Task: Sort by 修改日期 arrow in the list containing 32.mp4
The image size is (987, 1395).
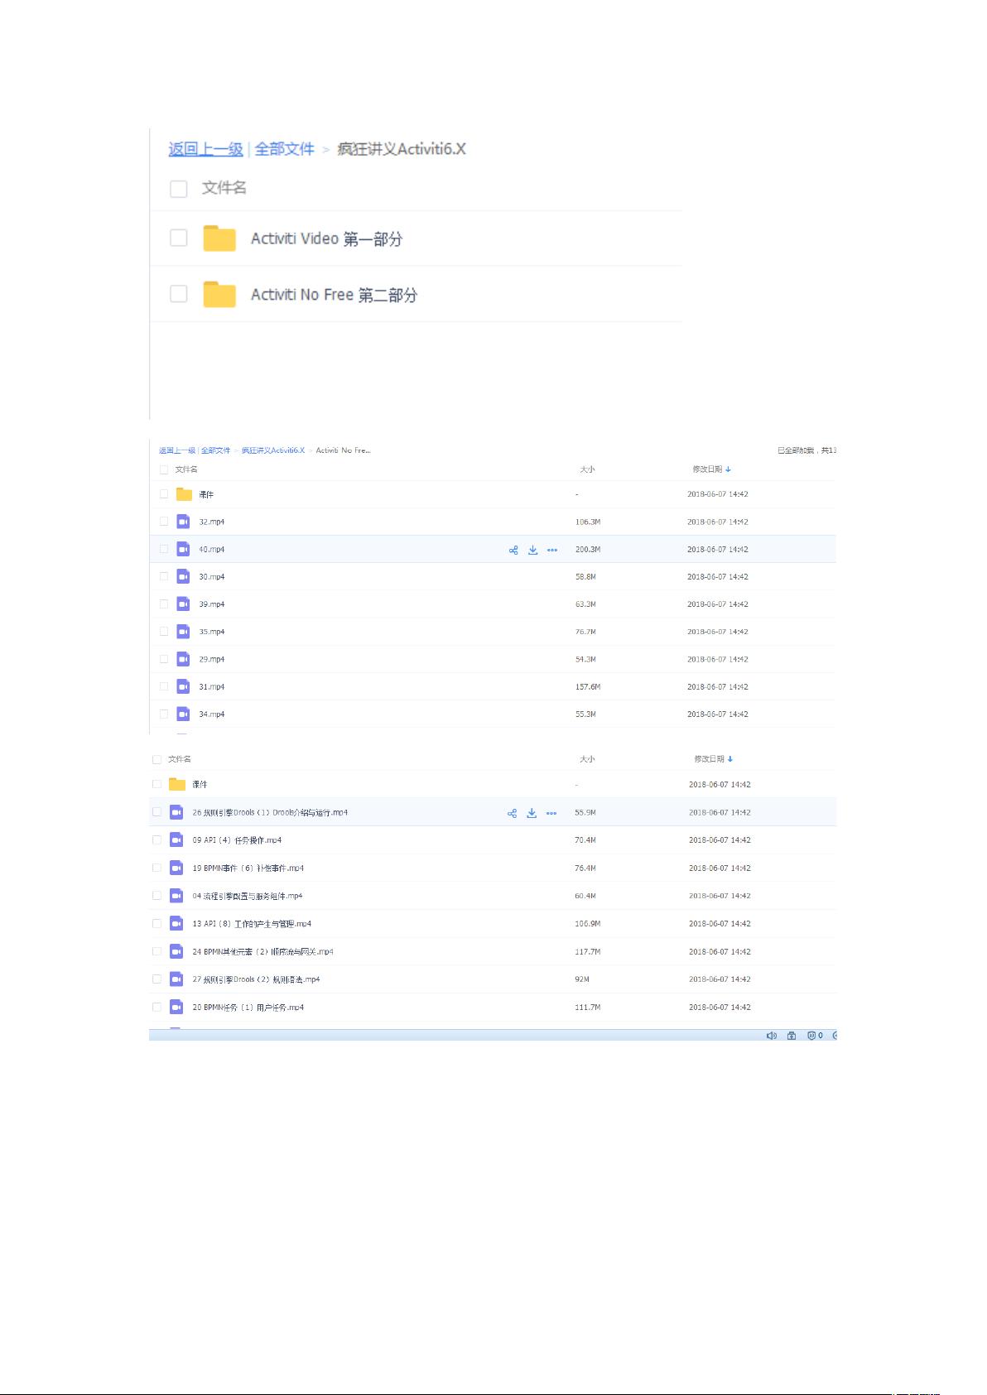Action: [728, 469]
